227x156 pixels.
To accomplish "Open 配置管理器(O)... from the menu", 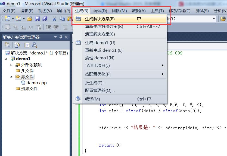I will [x=120, y=90].
